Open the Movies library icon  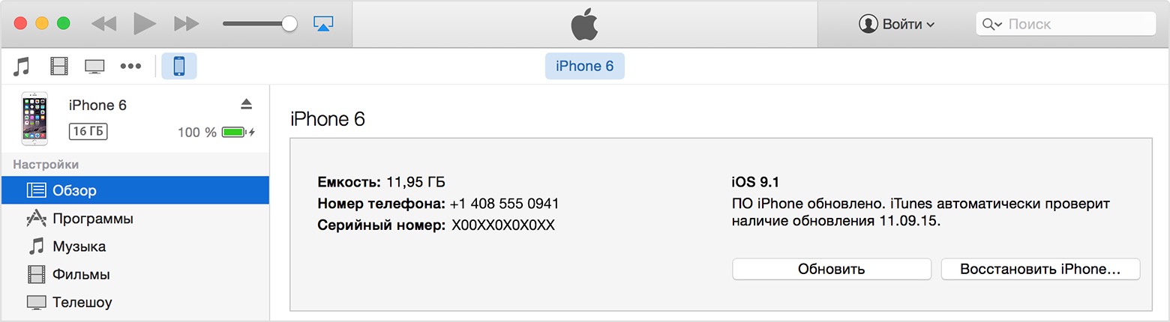point(58,66)
